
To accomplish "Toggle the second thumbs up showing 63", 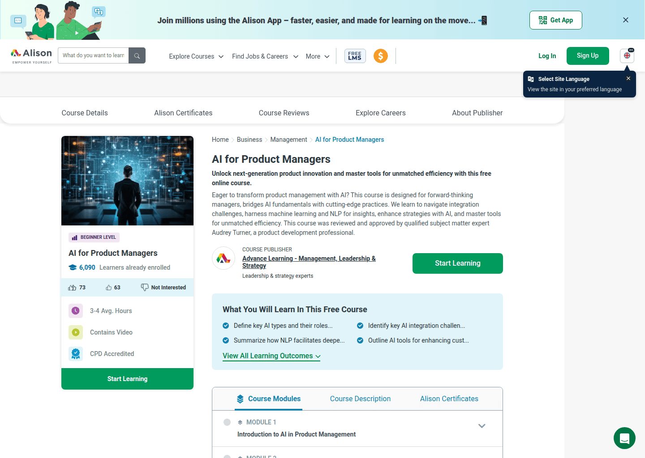I will tap(108, 287).
